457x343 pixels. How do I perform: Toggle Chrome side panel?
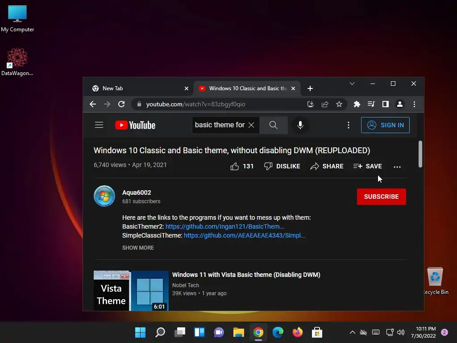pyautogui.click(x=385, y=104)
